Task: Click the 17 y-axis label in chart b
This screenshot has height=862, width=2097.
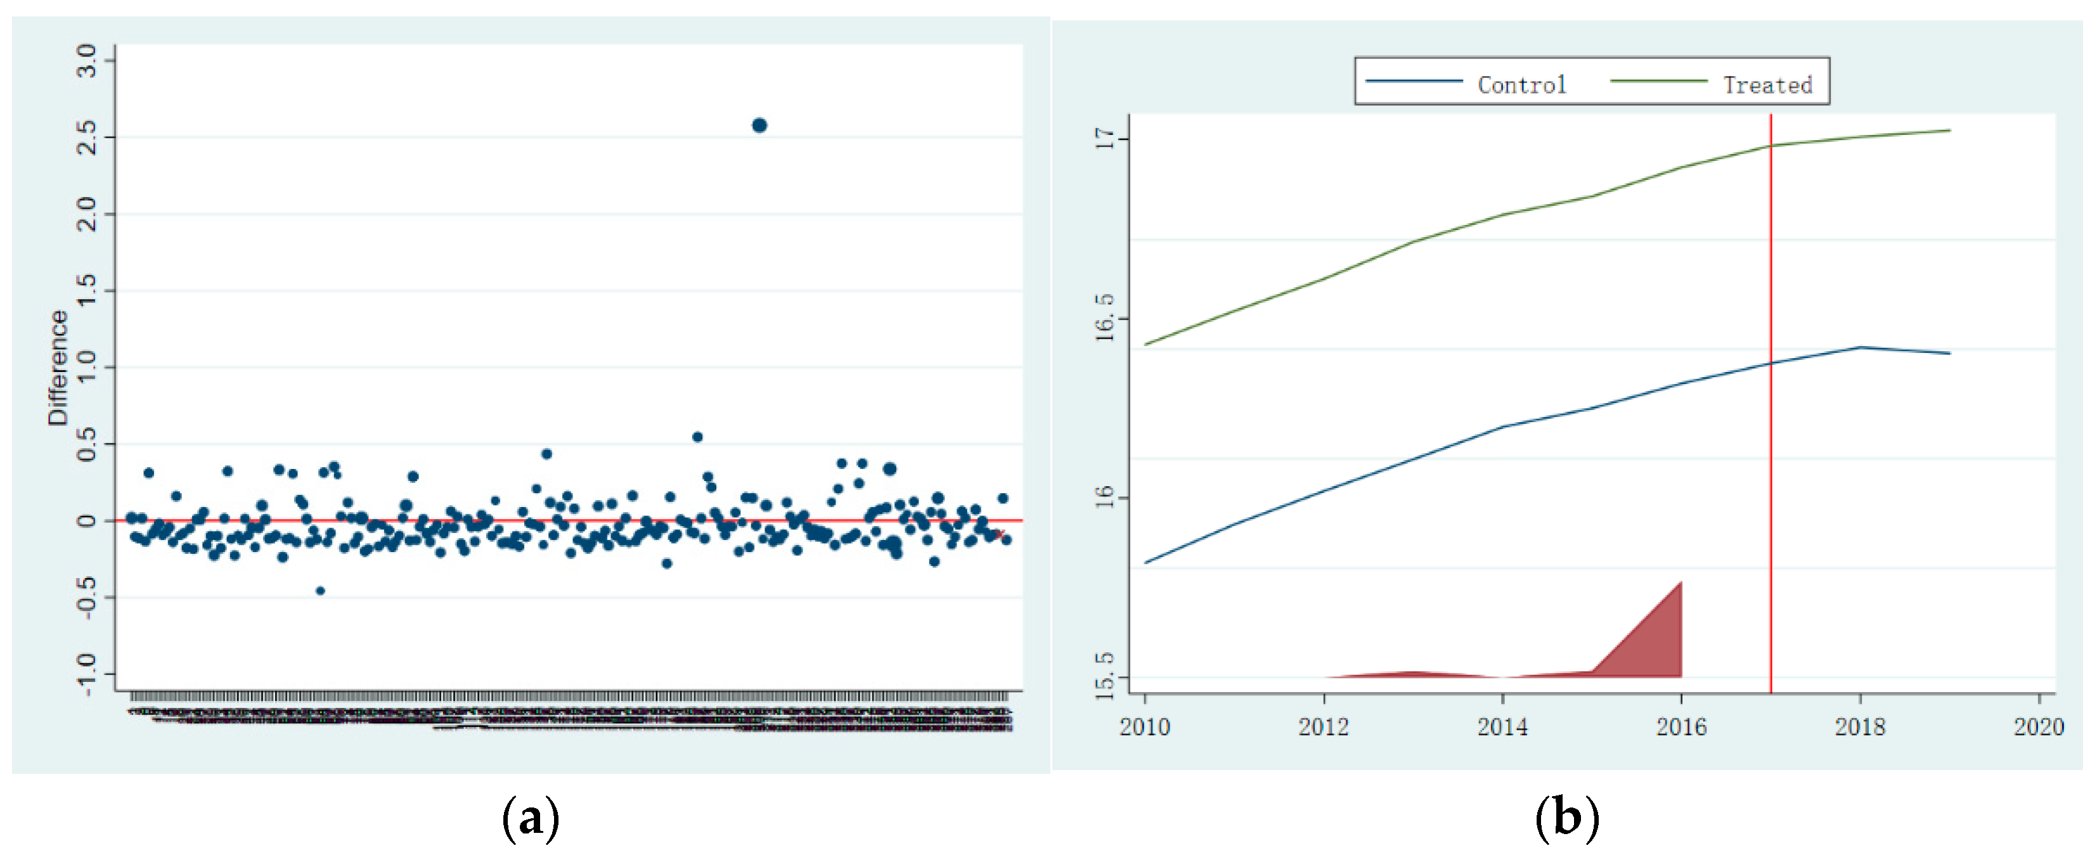Action: click(1105, 139)
